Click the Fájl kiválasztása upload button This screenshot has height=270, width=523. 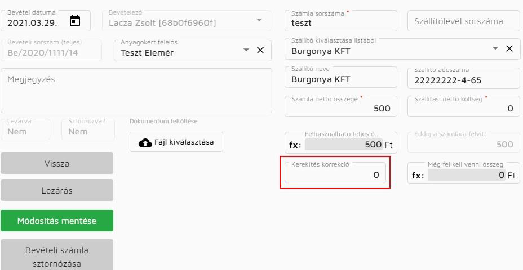coord(176,142)
